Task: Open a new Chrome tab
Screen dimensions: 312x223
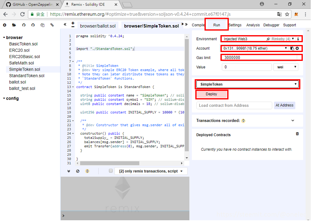Action: click(127, 5)
